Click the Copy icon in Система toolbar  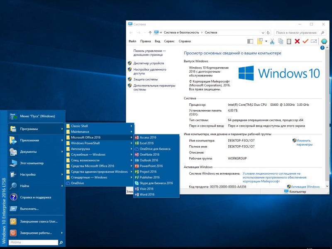281,41
